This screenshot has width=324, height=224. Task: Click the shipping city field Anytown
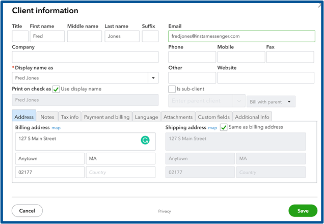point(200,158)
